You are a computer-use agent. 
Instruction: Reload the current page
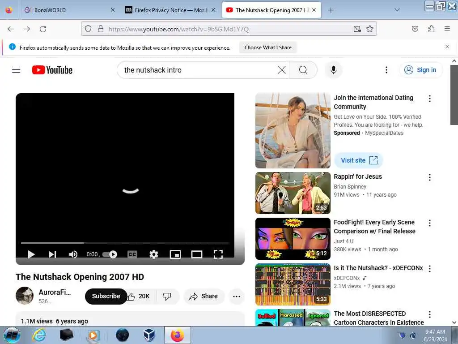pyautogui.click(x=43, y=29)
